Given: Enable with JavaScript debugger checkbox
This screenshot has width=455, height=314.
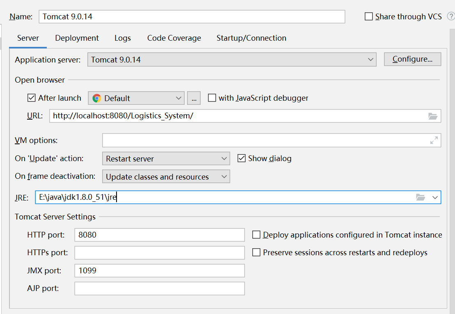Looking at the screenshot, I should (x=212, y=98).
